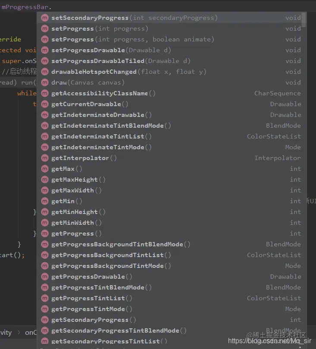The height and width of the screenshot is (349, 316).
Task: Select getMinWidth() completion
Action: 171,223
